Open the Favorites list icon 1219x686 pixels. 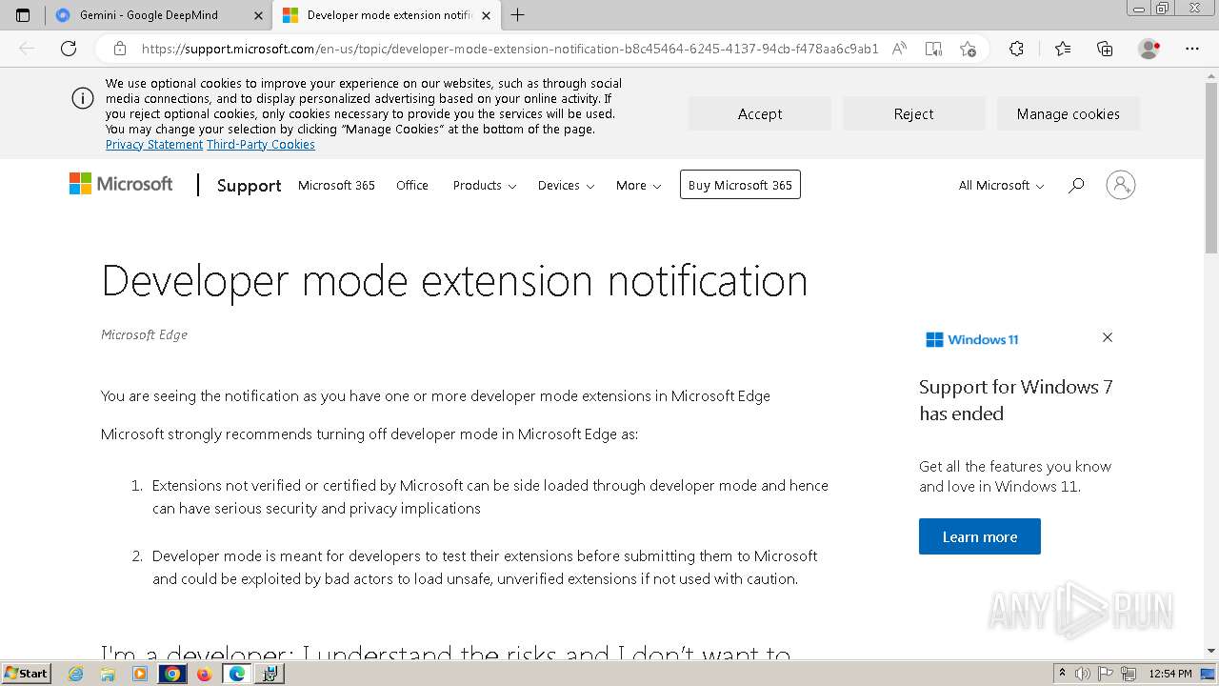click(1063, 49)
